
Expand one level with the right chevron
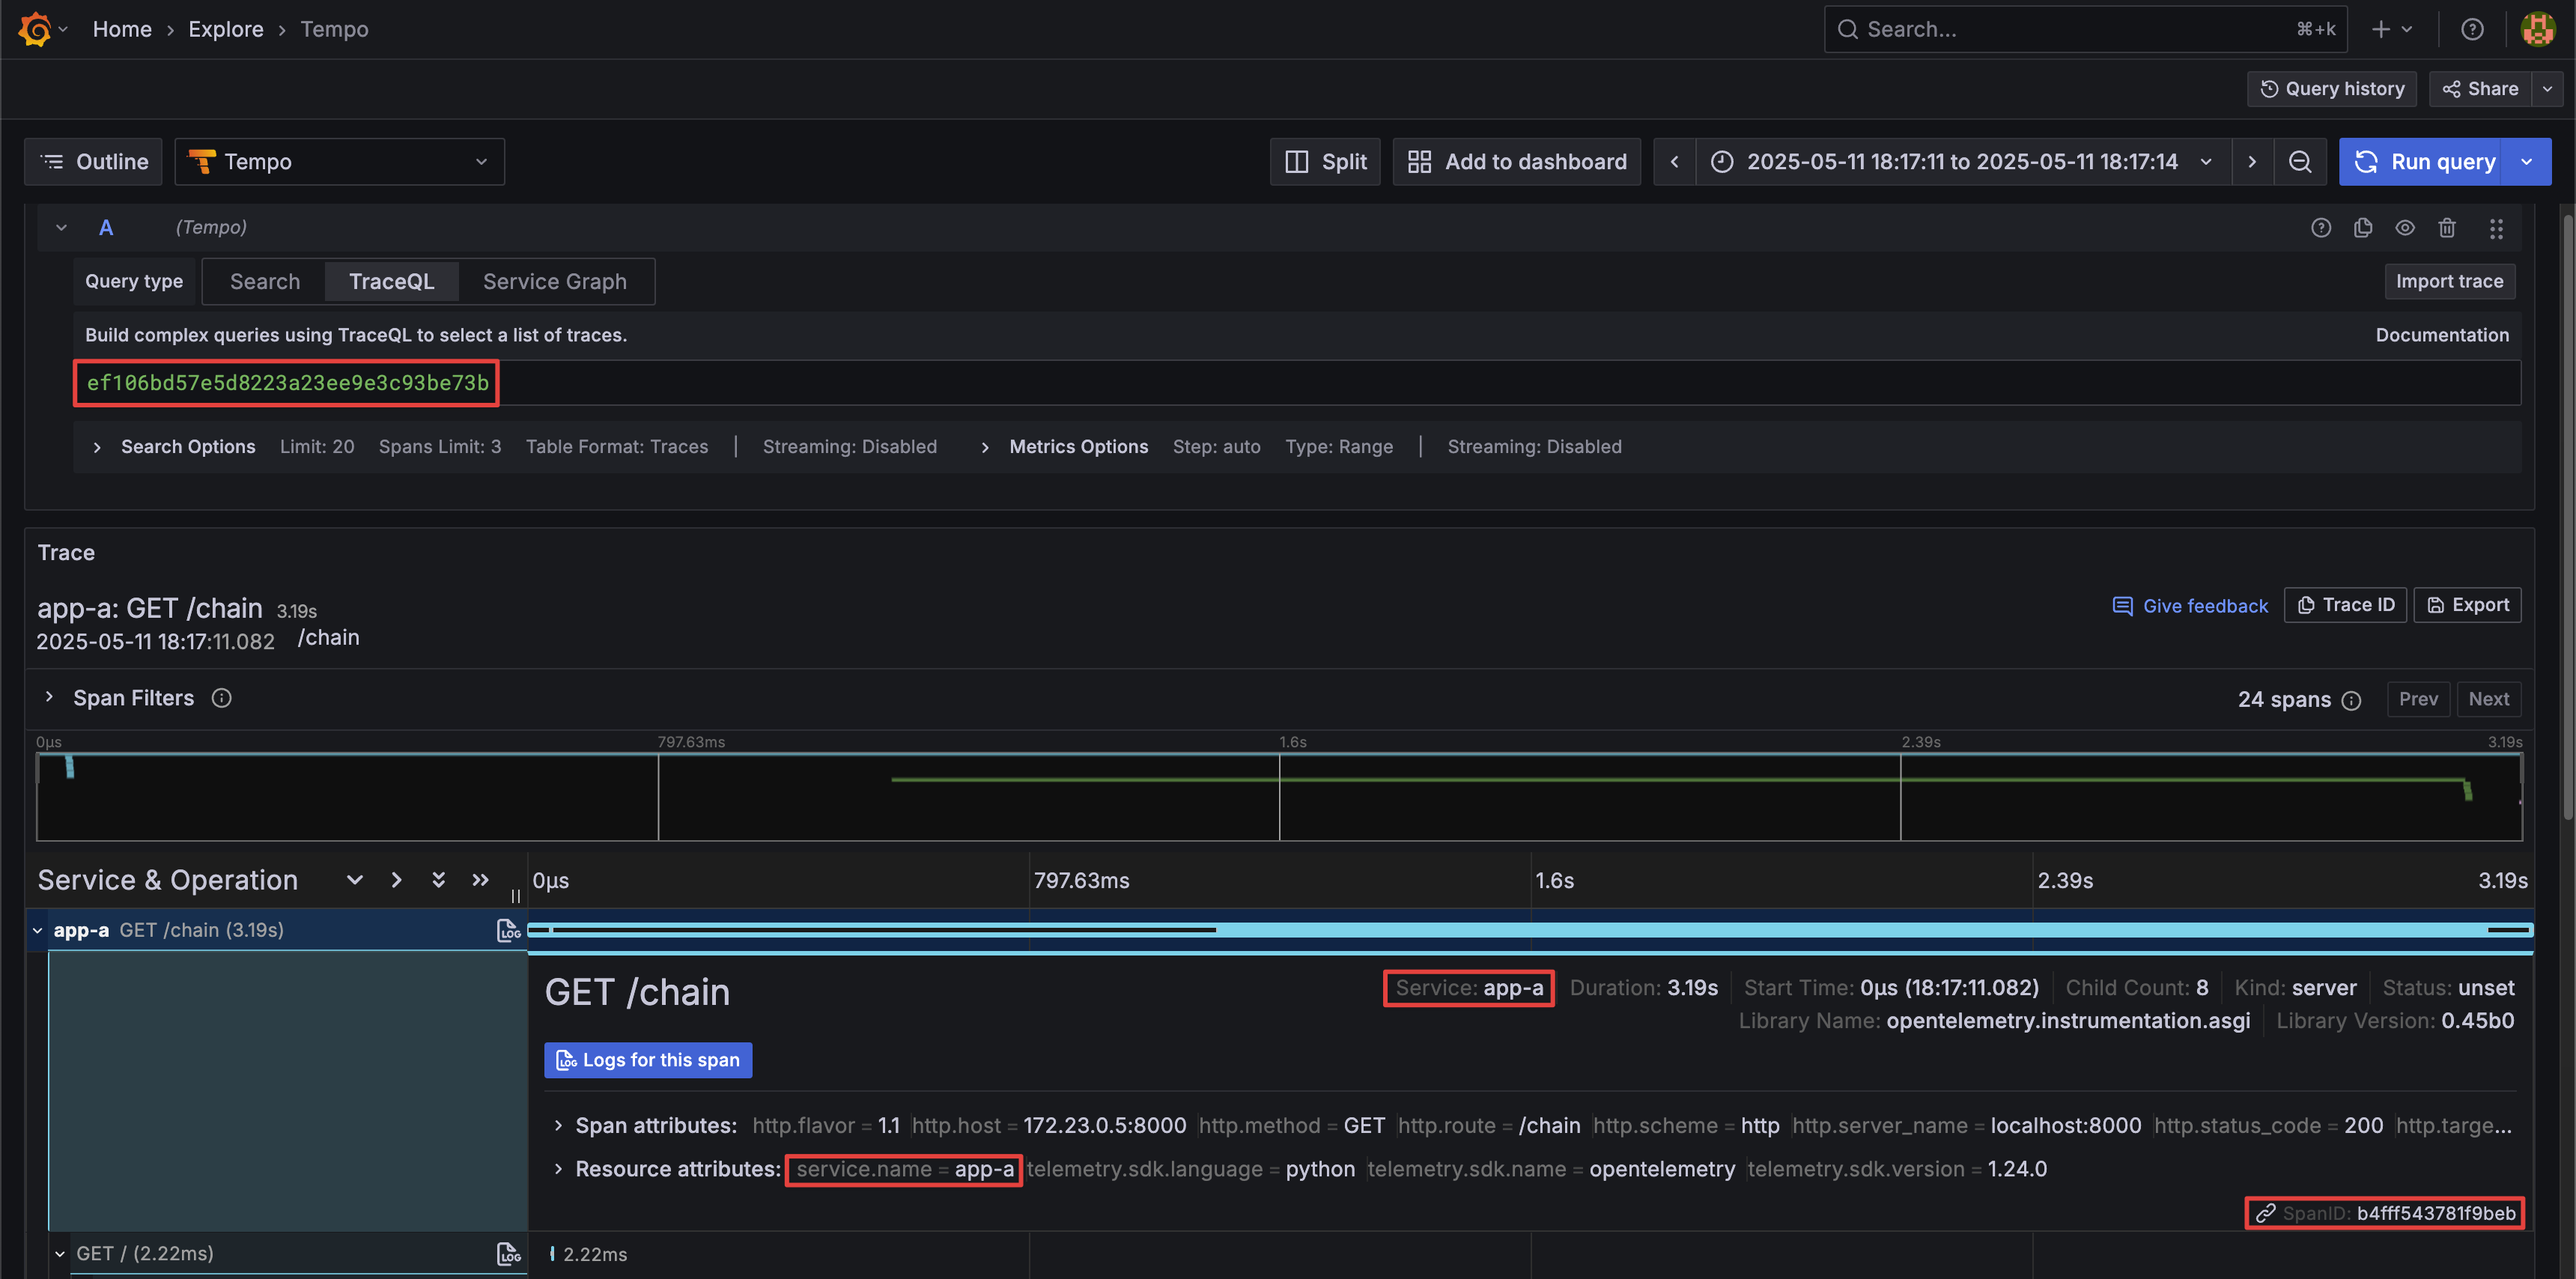click(x=397, y=880)
